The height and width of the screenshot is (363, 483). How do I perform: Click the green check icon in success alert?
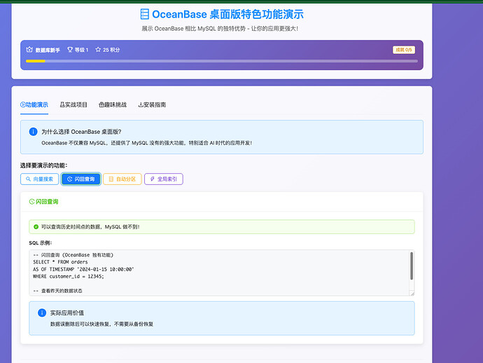pos(36,227)
